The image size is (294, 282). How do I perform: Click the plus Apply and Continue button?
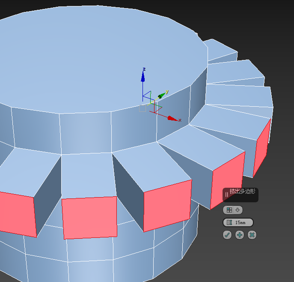point(240,235)
